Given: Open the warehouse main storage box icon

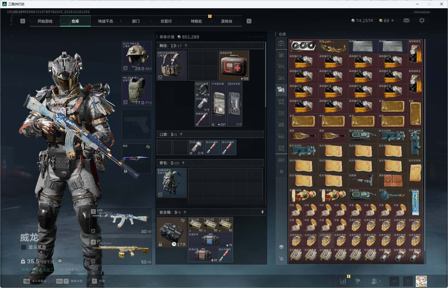Looking at the screenshot, I should click(281, 44).
